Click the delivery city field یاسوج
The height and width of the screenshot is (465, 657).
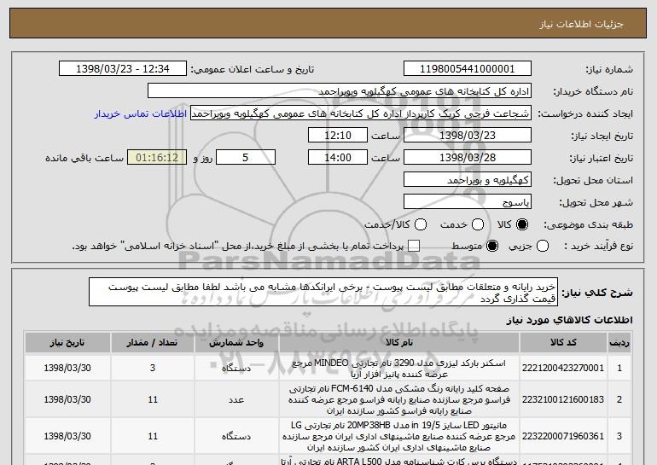(x=468, y=202)
